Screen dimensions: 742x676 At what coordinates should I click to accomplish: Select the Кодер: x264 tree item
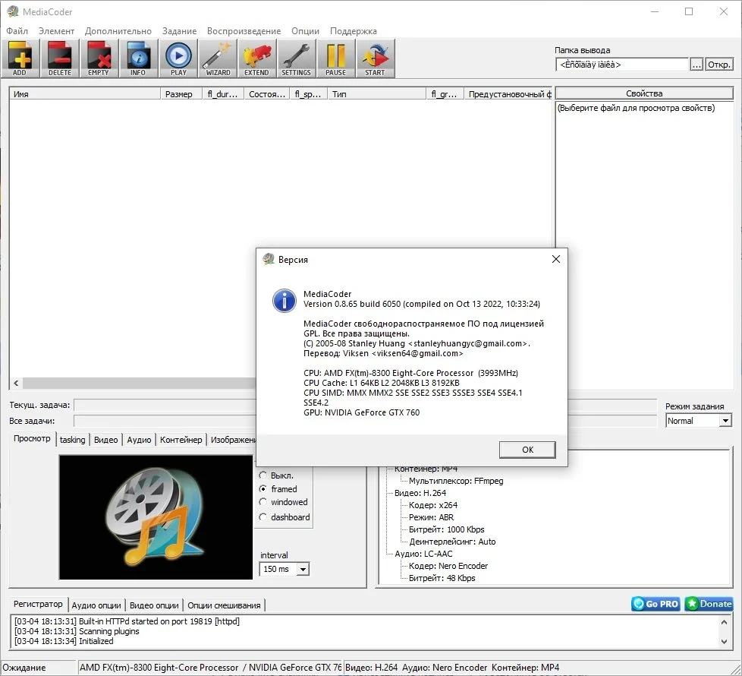tap(433, 505)
